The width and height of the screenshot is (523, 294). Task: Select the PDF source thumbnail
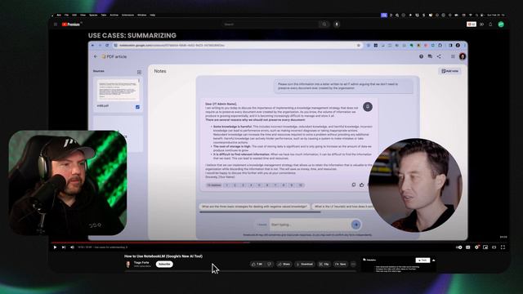[x=118, y=91]
